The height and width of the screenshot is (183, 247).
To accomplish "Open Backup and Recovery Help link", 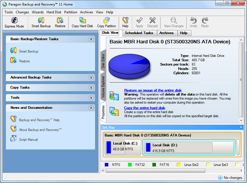I will coord(39,120).
